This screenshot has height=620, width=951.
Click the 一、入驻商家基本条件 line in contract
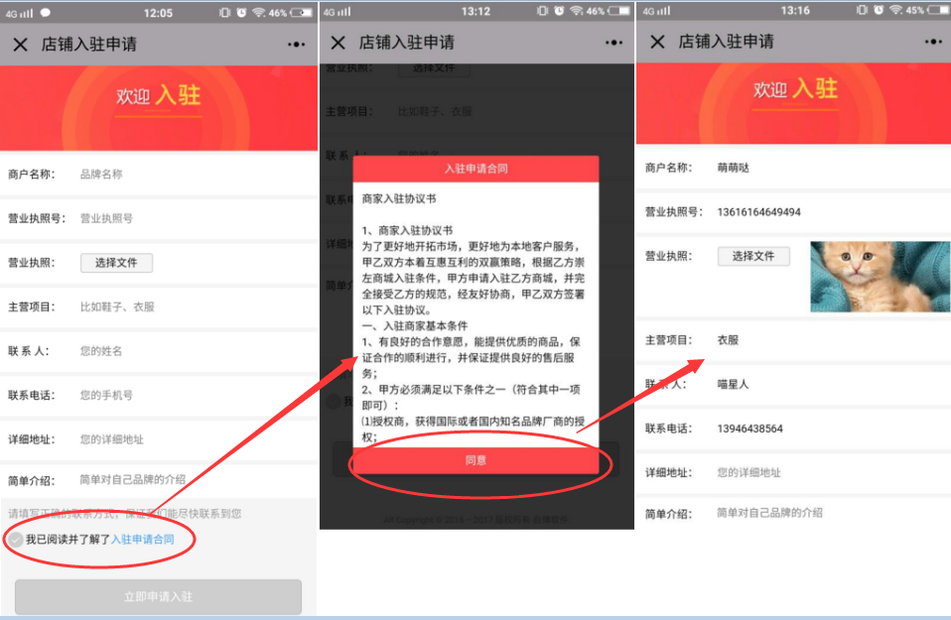pos(415,325)
